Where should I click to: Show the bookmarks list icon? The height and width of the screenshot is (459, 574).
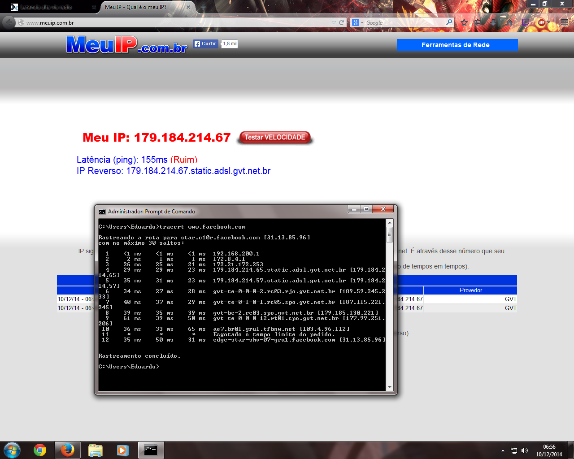[x=478, y=22]
